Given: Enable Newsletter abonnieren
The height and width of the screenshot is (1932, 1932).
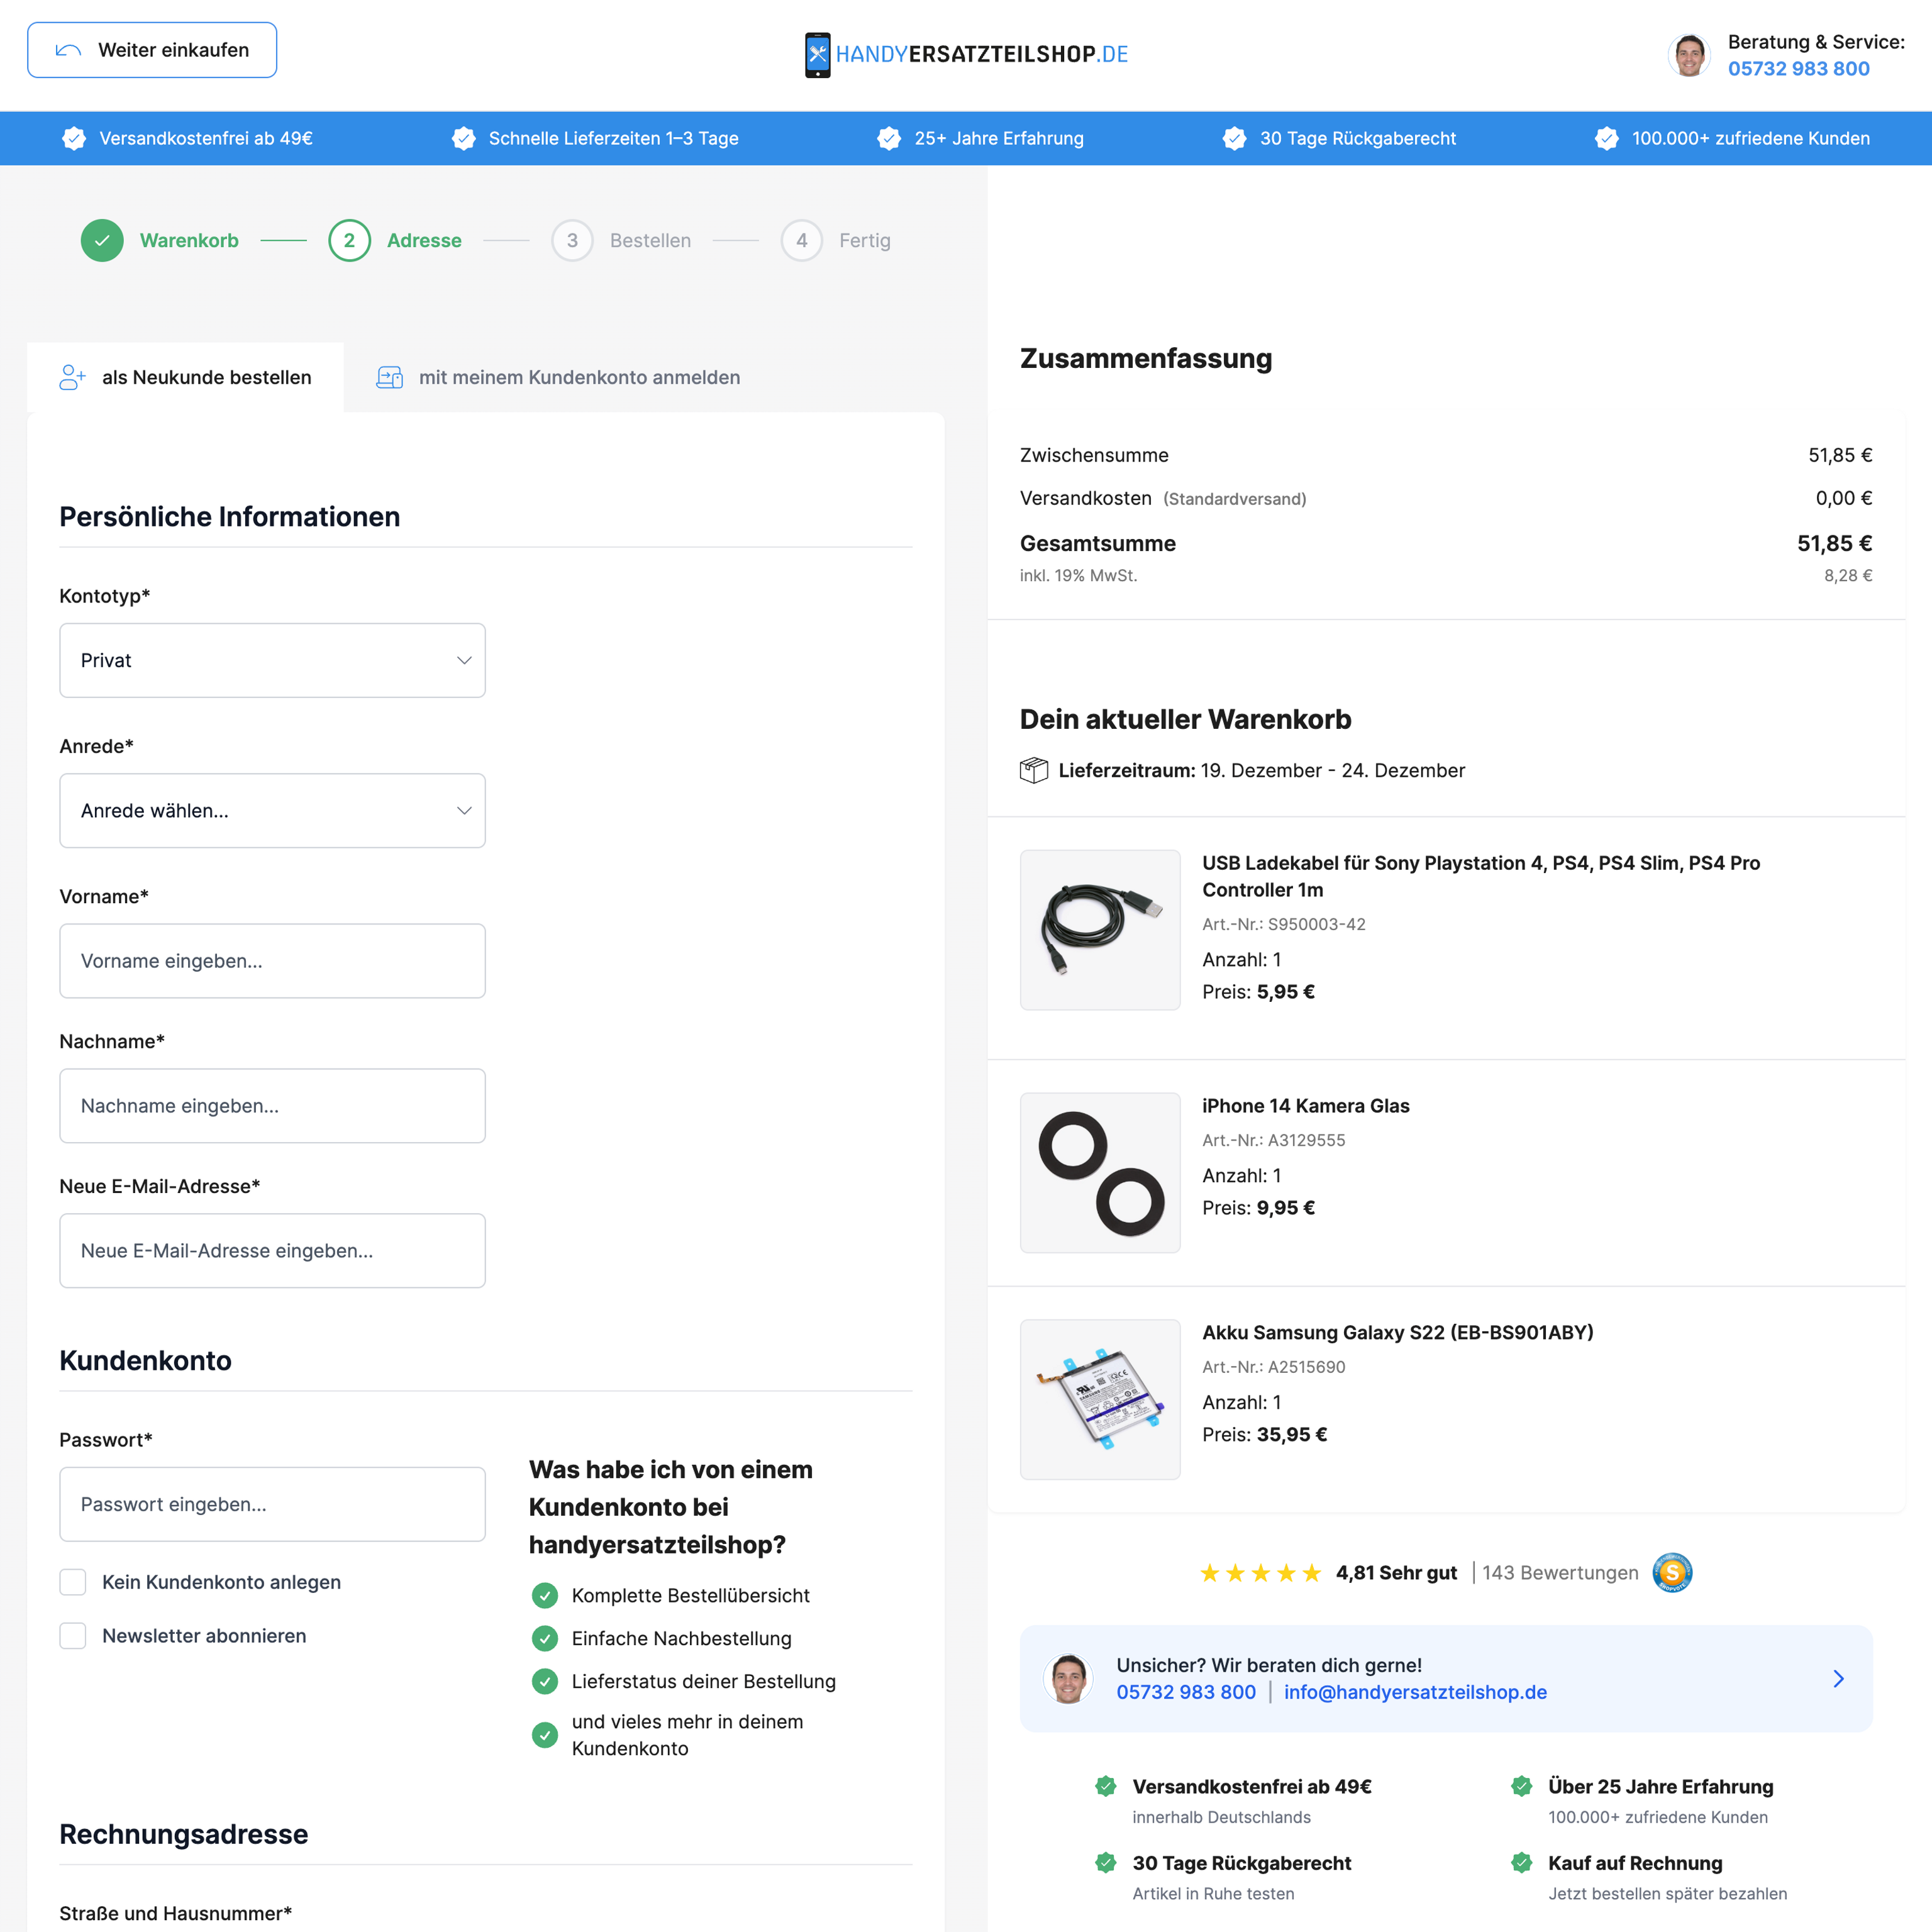Looking at the screenshot, I should [x=73, y=1636].
